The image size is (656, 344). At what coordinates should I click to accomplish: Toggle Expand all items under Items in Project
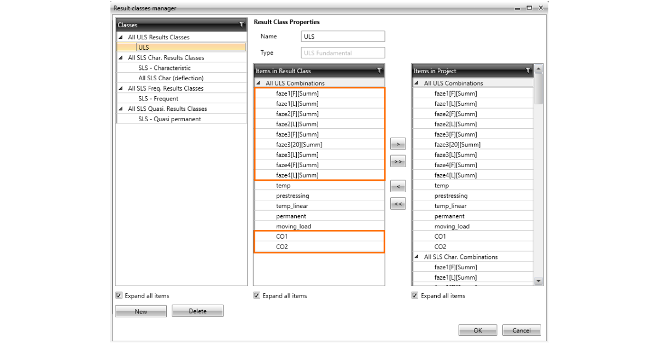coord(415,295)
